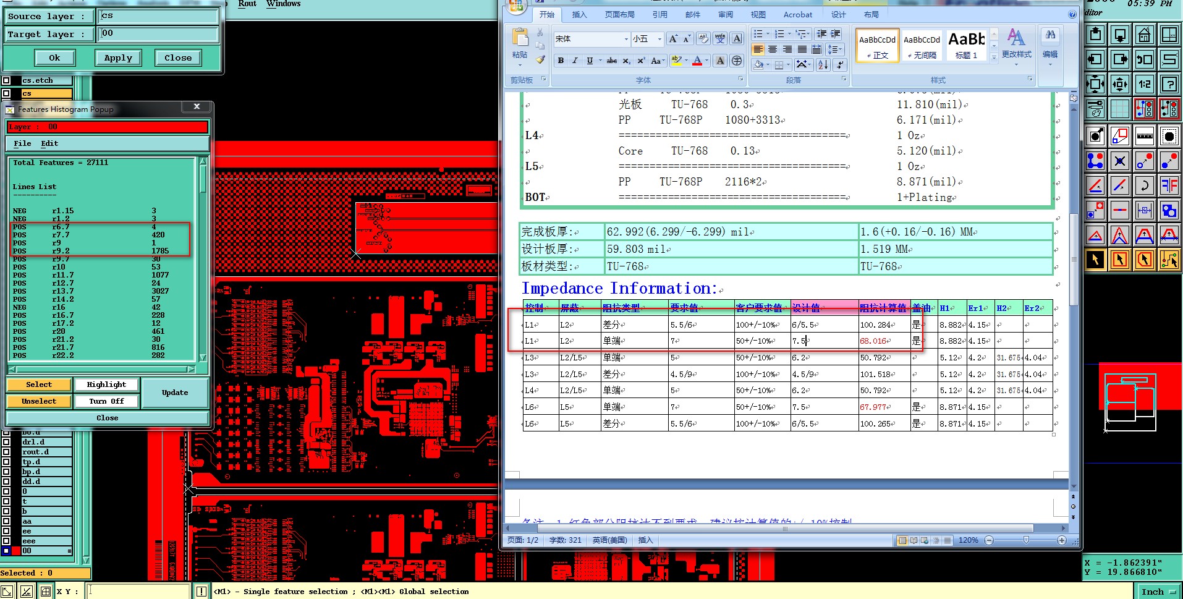Open the File menu in Histogram popup
The image size is (1183, 599).
[x=22, y=143]
